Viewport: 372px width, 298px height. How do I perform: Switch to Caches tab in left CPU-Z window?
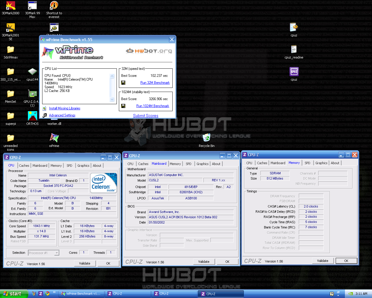coord(24,166)
